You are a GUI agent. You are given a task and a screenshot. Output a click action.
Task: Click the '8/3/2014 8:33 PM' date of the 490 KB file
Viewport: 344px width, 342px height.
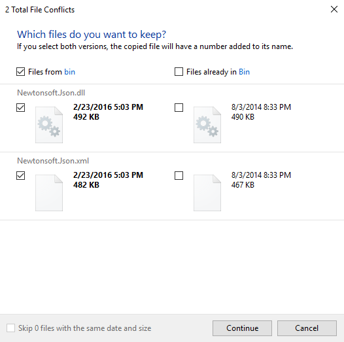pos(261,107)
